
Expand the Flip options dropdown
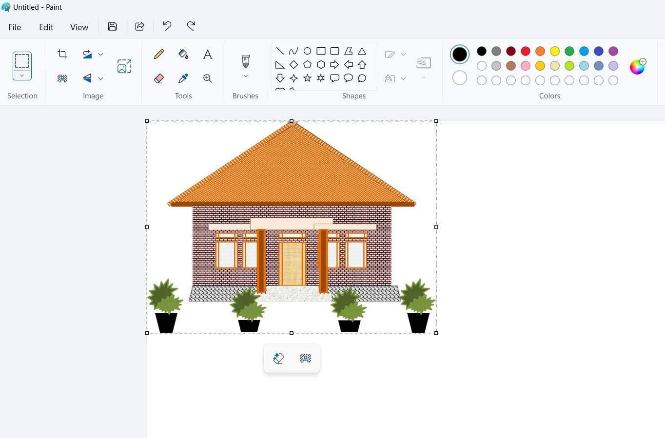pos(101,78)
